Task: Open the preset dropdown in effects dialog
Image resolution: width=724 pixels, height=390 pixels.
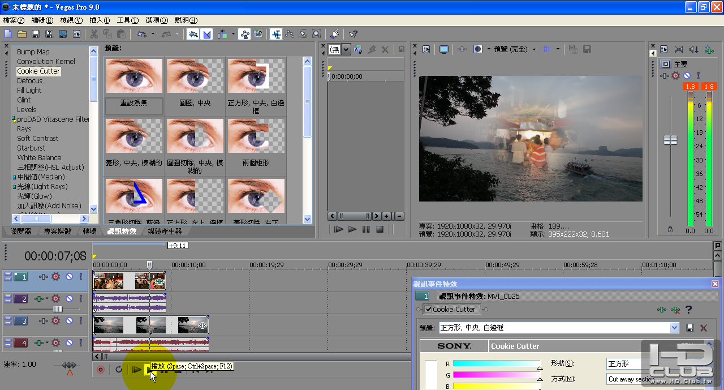Action: coord(674,328)
